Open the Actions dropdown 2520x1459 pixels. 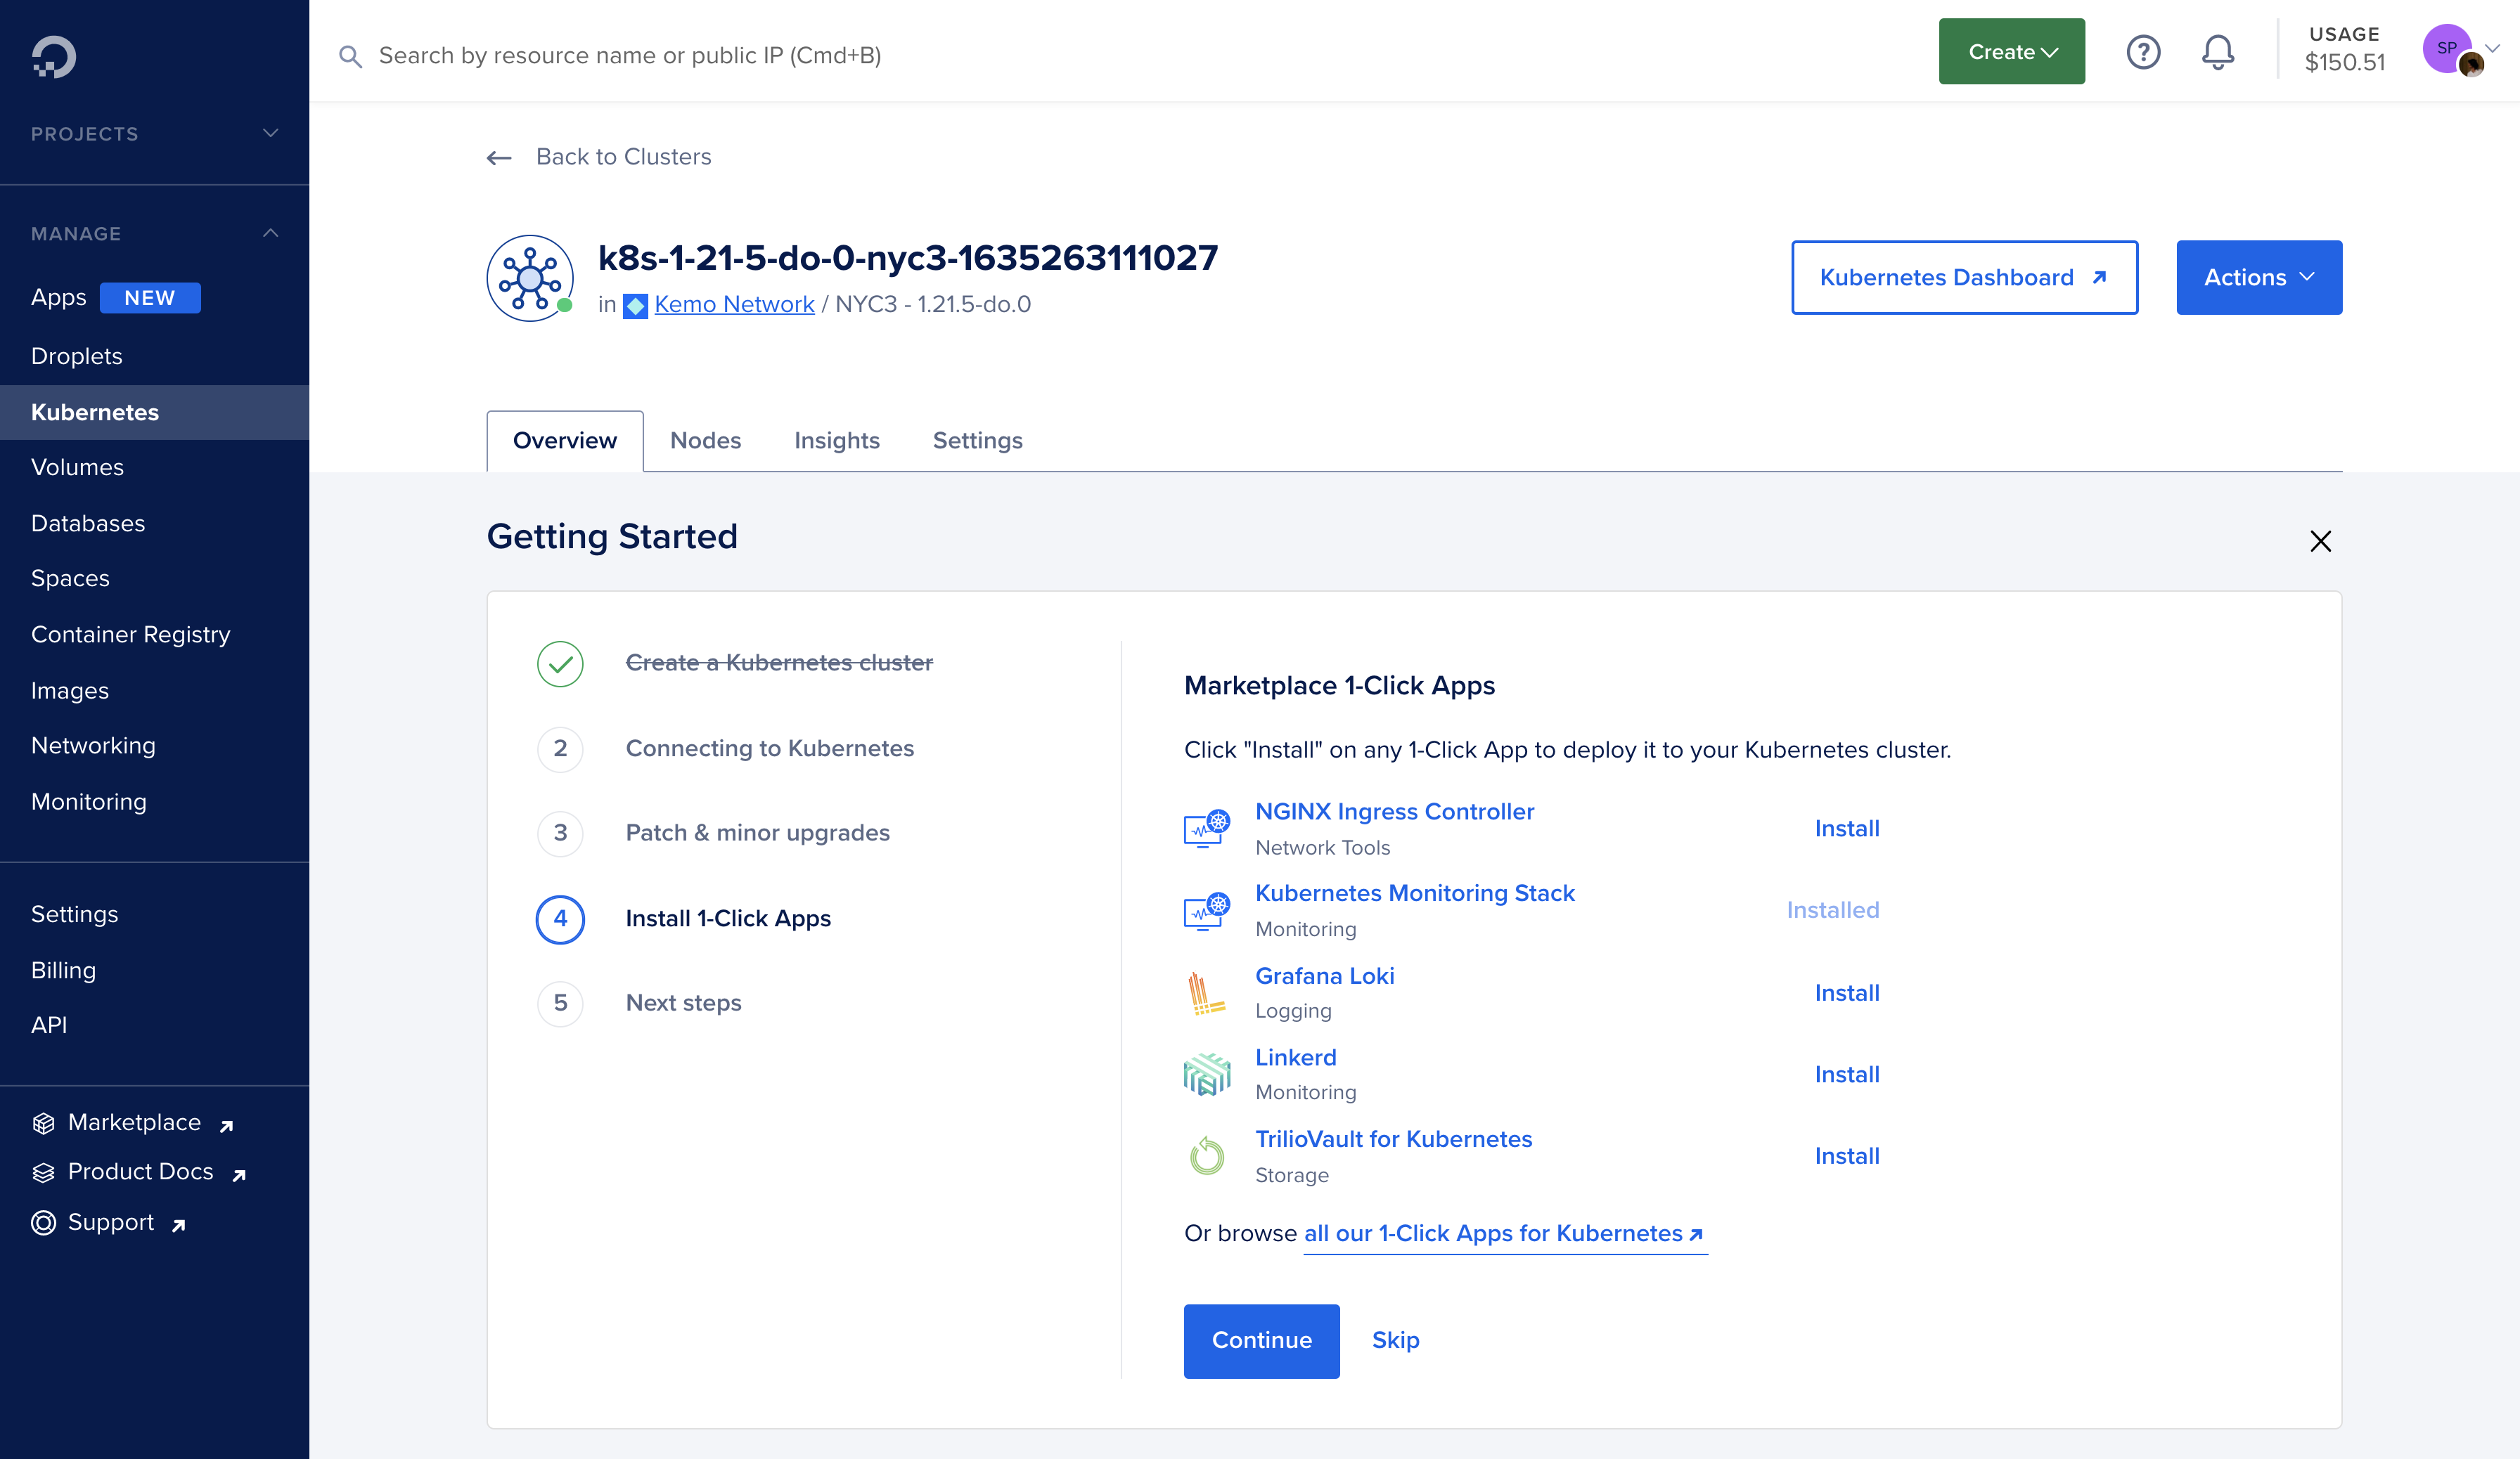tap(2258, 278)
